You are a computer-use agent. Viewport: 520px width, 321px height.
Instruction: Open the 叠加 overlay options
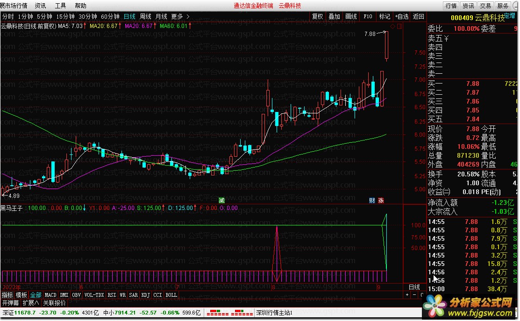coord(335,16)
